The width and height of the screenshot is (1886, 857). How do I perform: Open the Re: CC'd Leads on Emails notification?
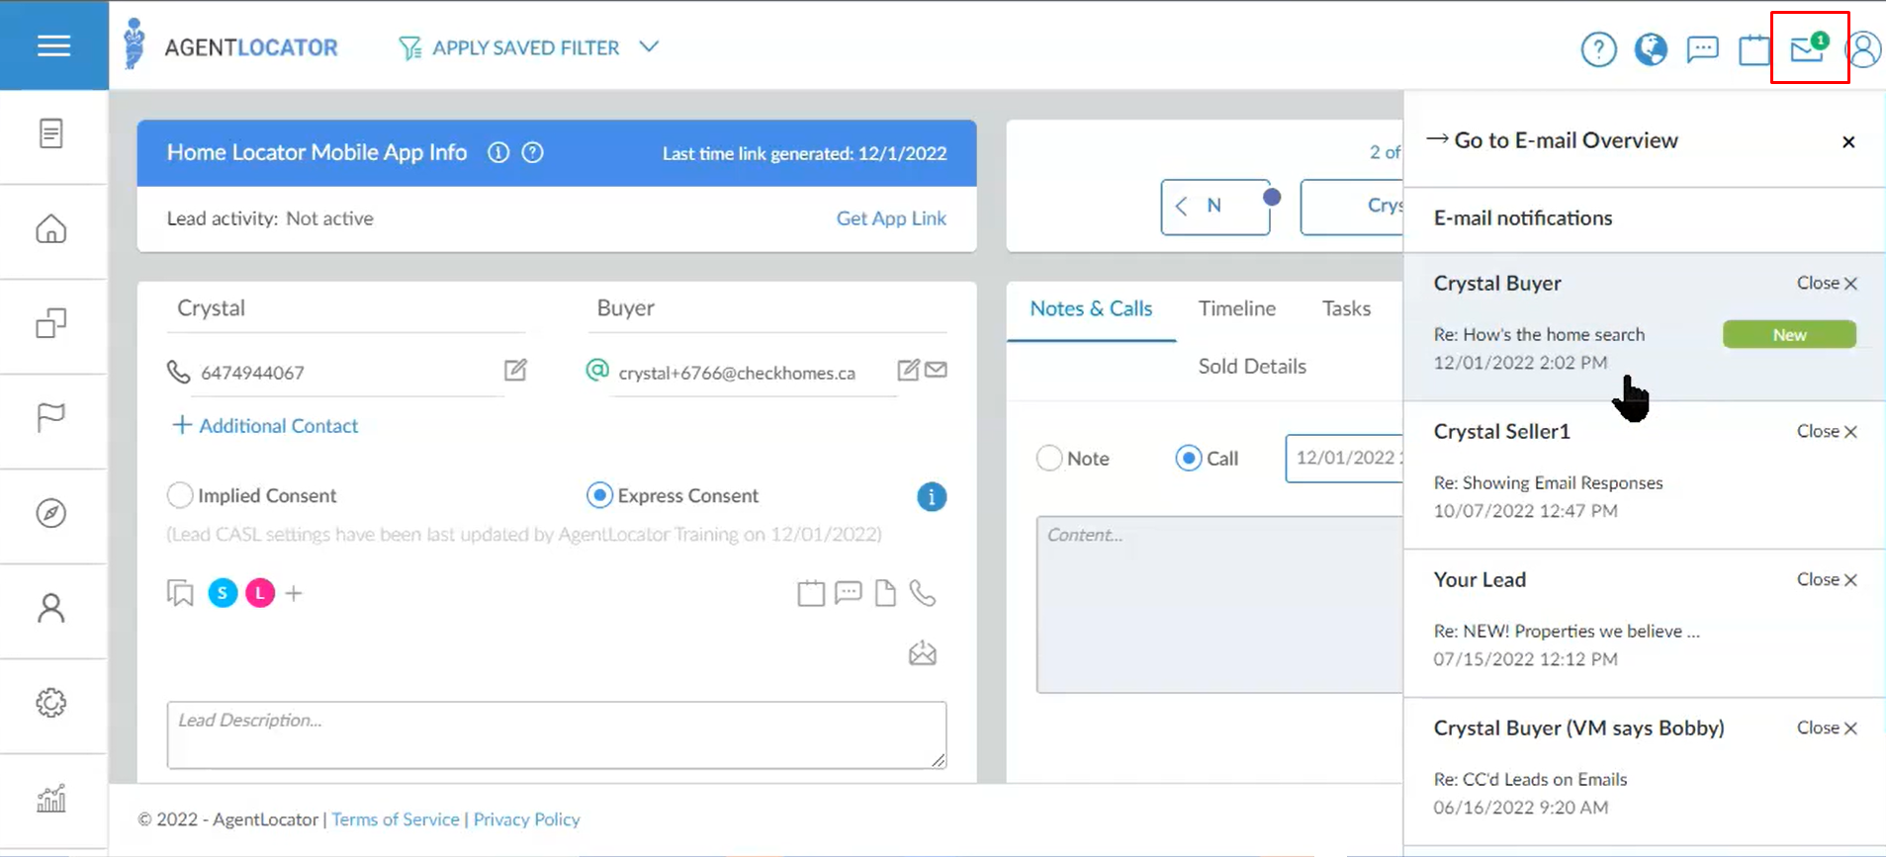click(1645, 771)
